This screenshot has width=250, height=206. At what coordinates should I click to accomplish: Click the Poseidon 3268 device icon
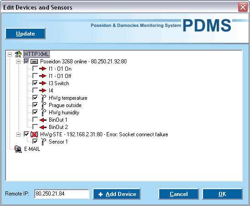pyautogui.click(x=34, y=62)
